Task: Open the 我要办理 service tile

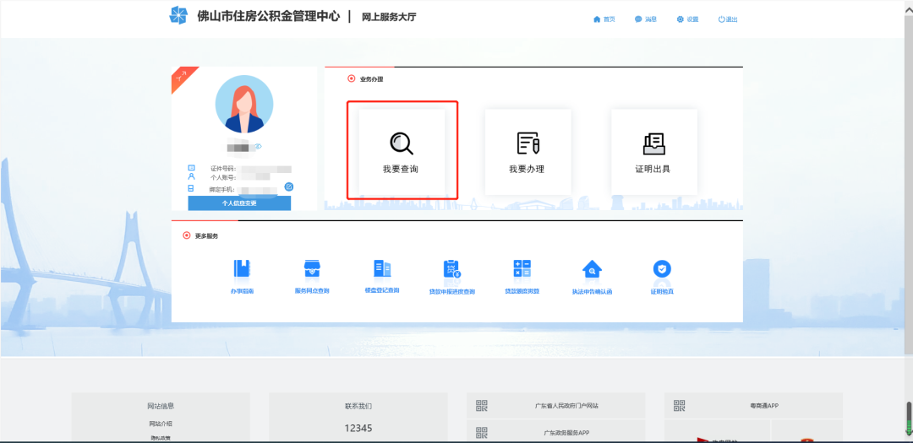Action: [x=528, y=152]
